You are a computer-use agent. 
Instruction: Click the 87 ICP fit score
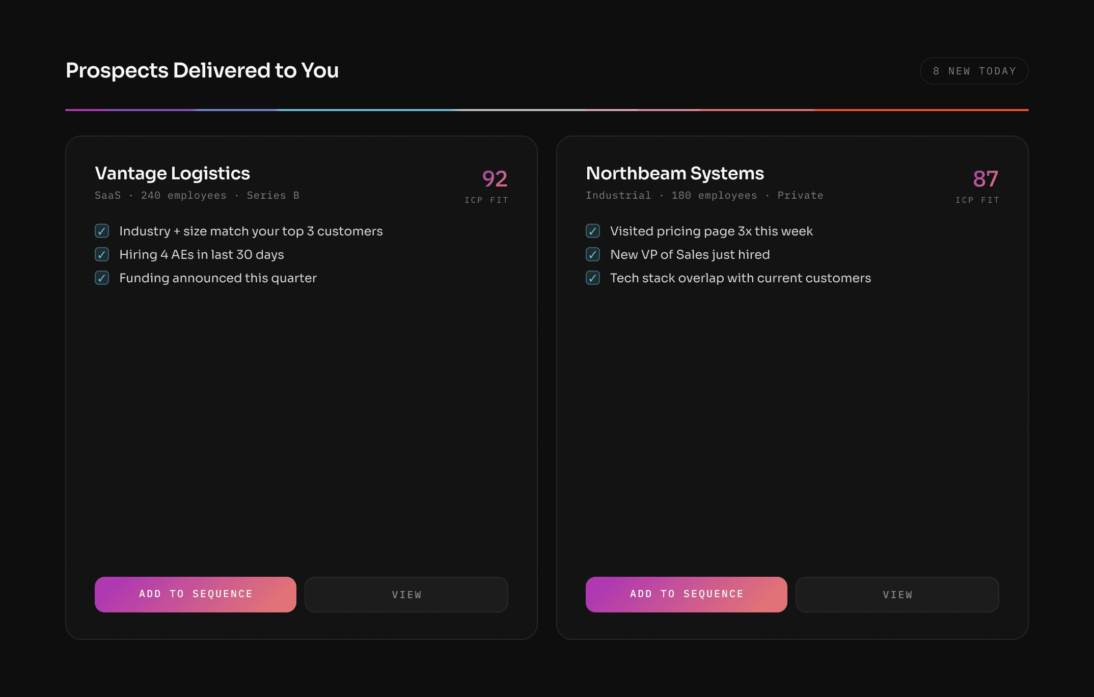click(x=986, y=179)
